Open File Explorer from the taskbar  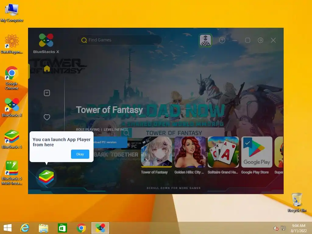click(43, 228)
